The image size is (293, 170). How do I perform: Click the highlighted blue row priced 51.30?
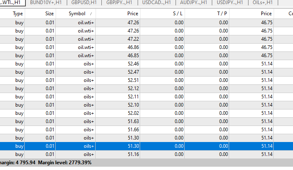(x=147, y=146)
